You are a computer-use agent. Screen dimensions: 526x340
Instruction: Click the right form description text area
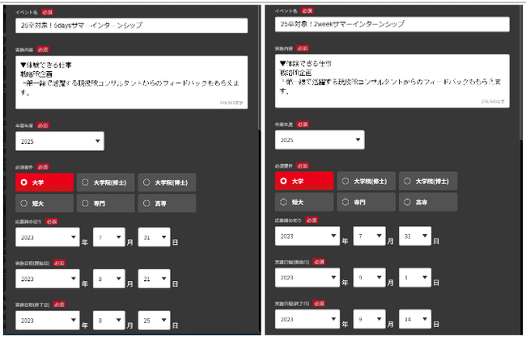click(x=392, y=81)
